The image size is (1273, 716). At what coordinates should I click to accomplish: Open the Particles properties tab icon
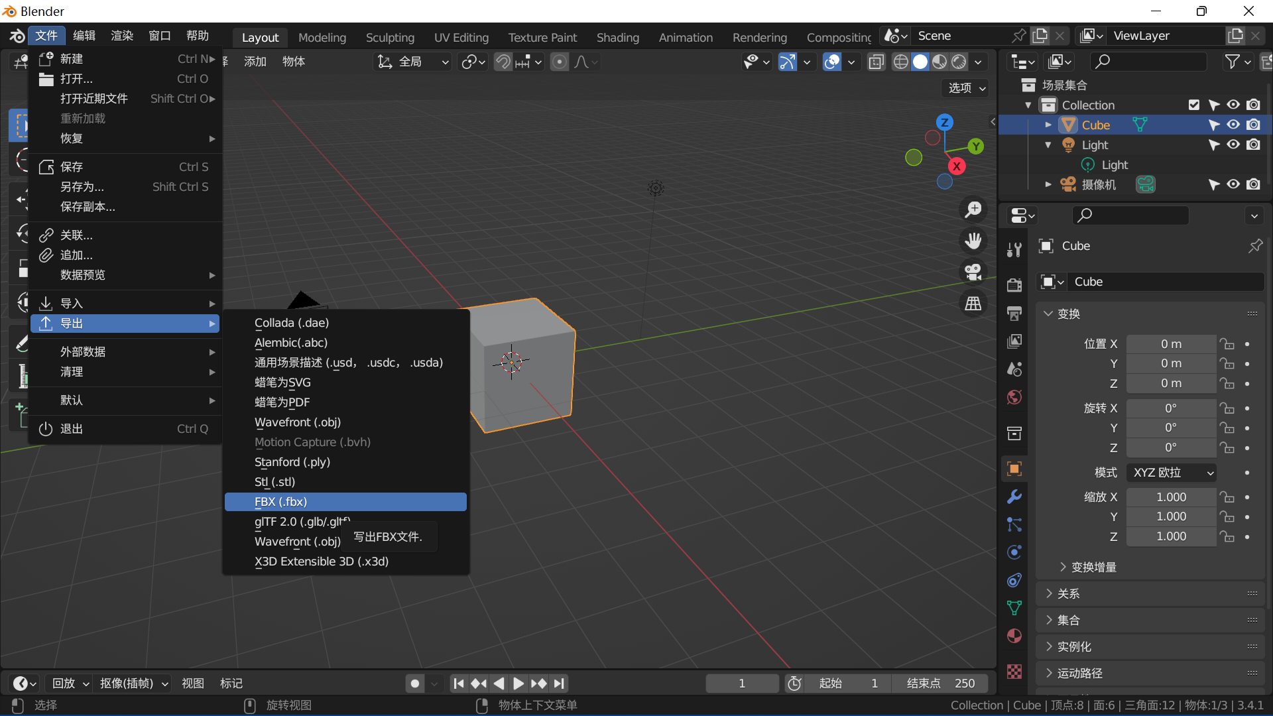click(x=1014, y=524)
